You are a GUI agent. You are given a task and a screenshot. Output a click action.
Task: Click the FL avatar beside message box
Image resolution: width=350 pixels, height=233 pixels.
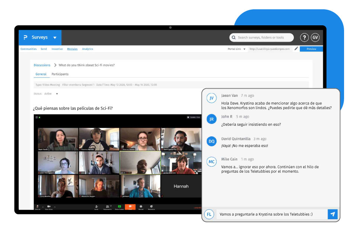pos(209,214)
